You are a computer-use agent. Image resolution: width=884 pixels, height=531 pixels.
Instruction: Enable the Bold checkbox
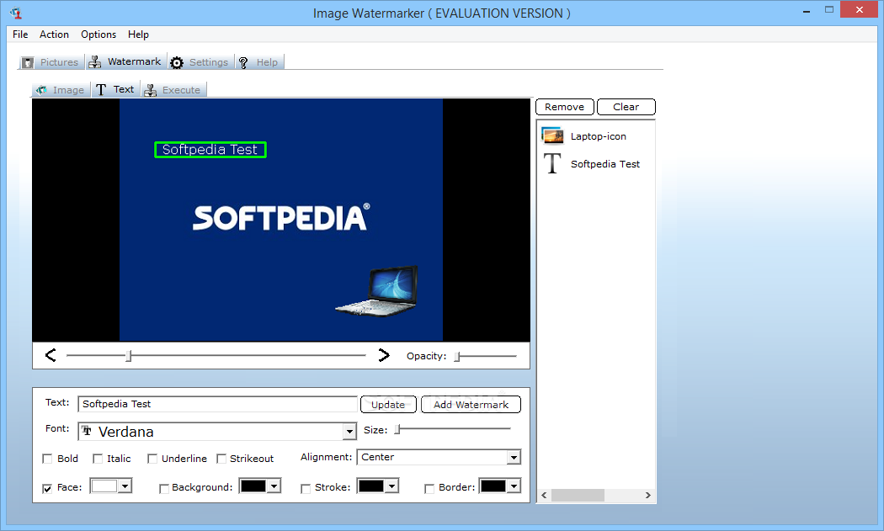pyautogui.click(x=47, y=459)
